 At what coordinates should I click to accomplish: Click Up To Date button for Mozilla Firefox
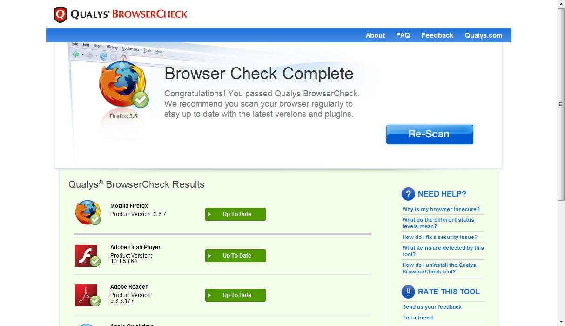(x=235, y=214)
